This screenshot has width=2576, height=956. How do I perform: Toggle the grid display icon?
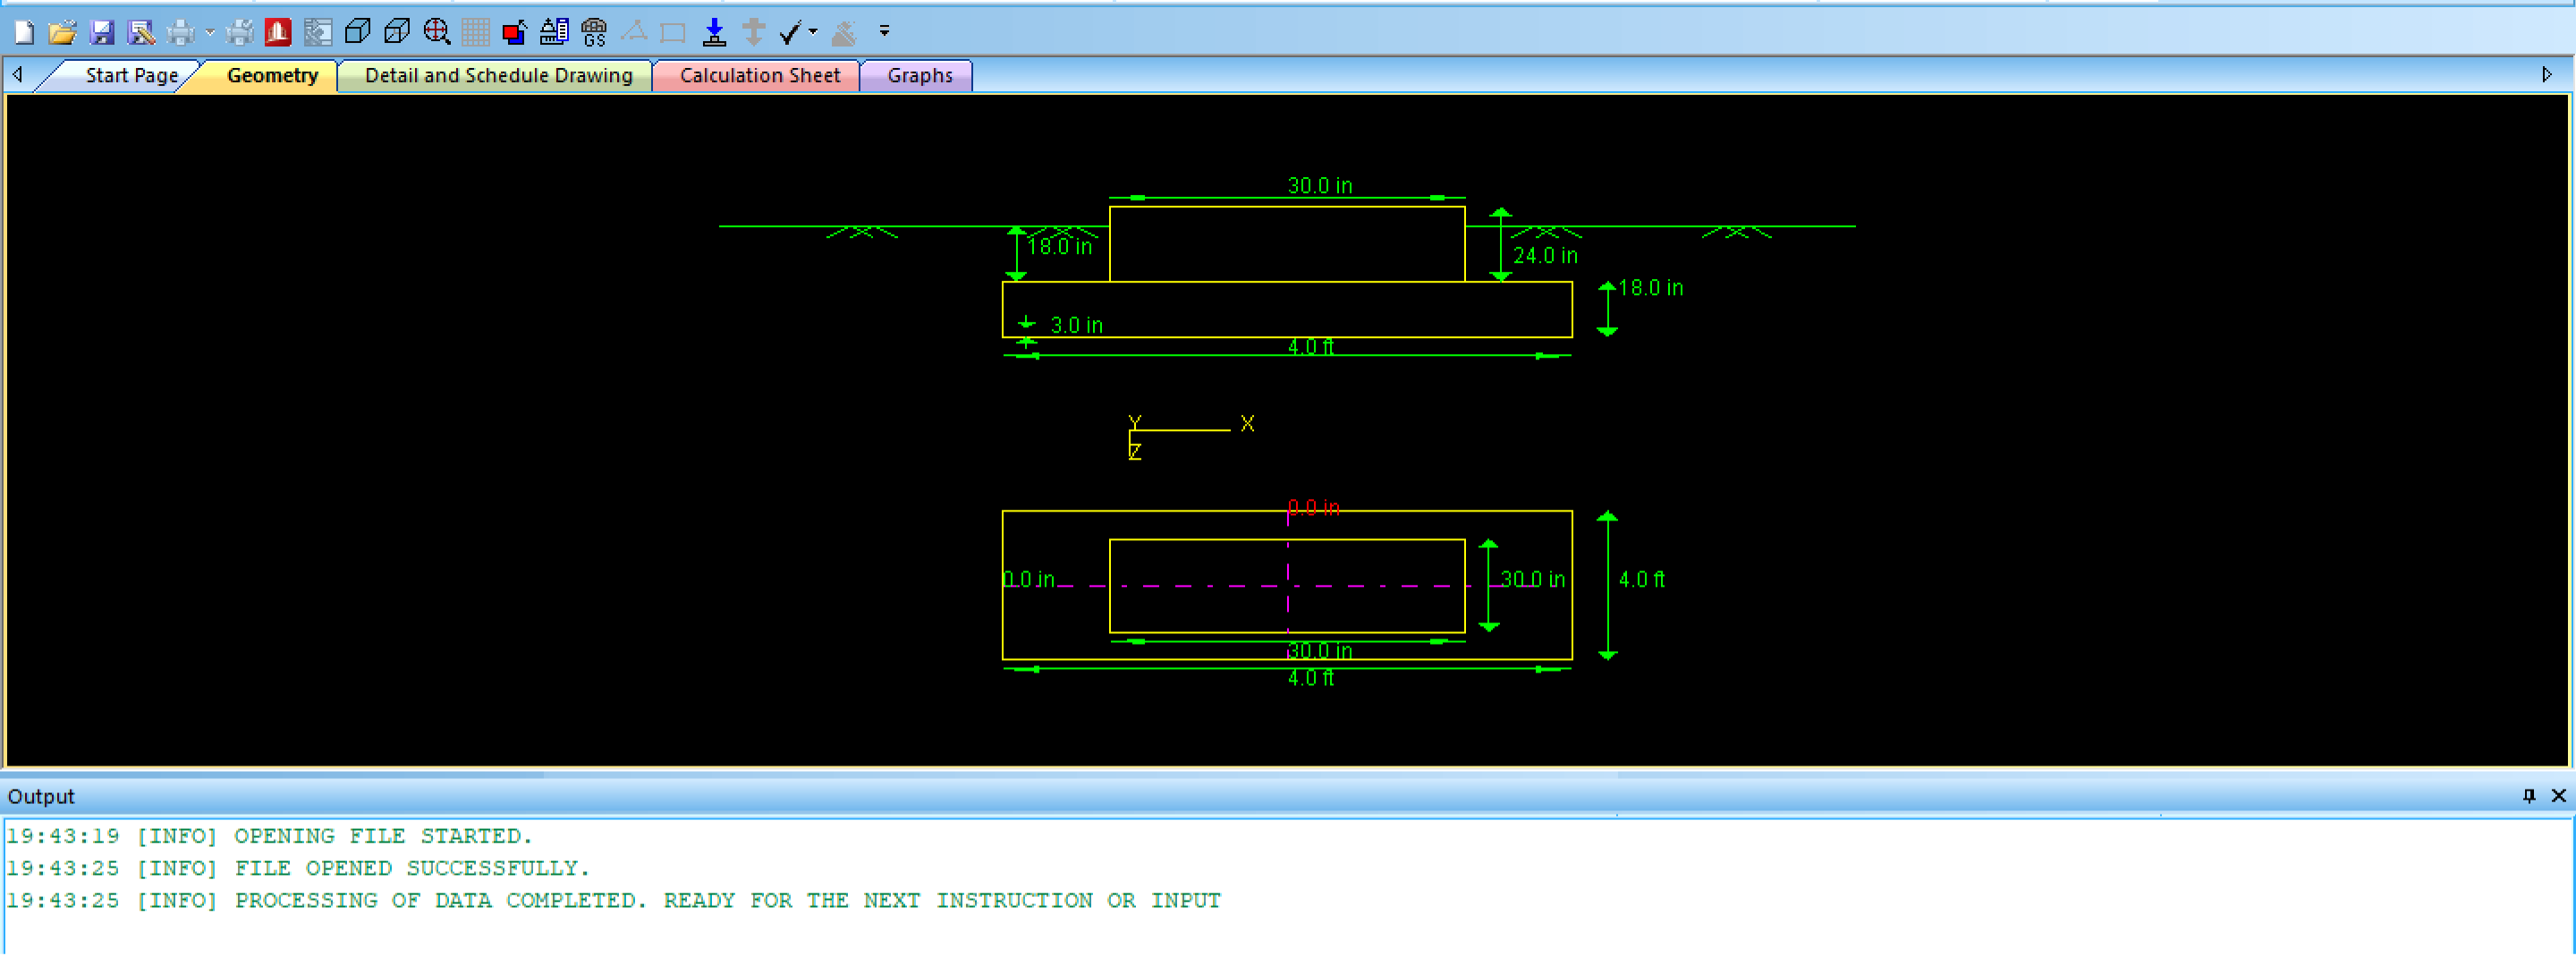click(476, 33)
